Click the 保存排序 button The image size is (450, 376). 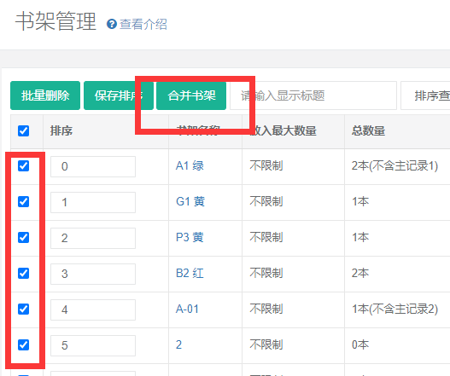[x=119, y=95]
